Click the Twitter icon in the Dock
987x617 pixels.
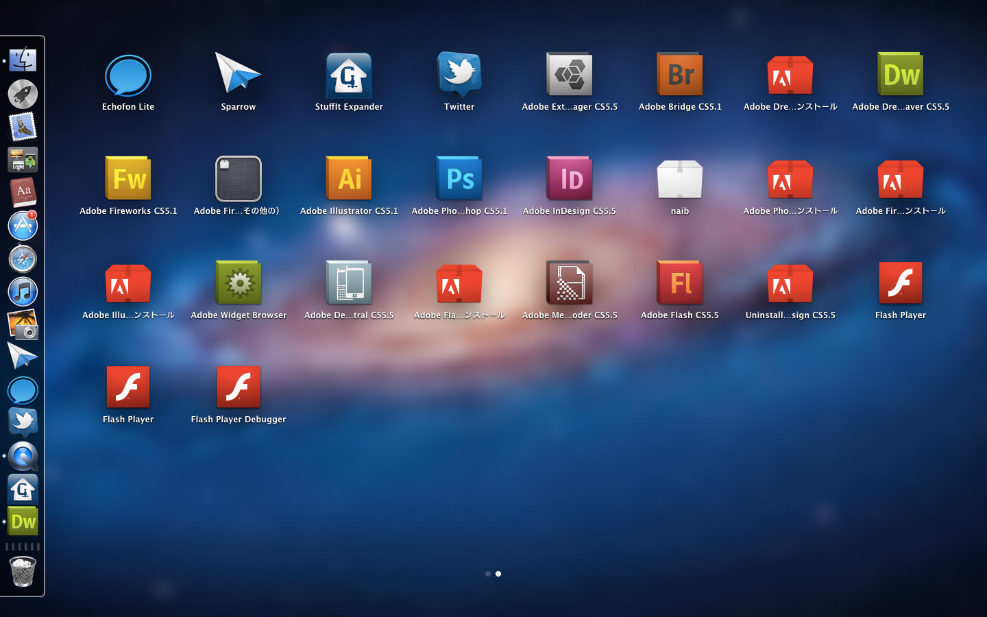point(23,422)
